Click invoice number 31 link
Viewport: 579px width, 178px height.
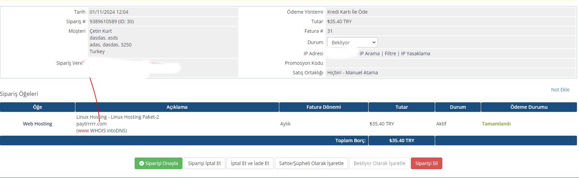[x=330, y=31]
